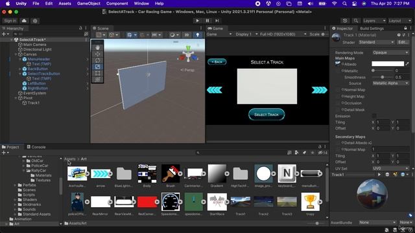Click the shader Edit button in Inspector
The width and height of the screenshot is (415, 233).
pos(403,42)
